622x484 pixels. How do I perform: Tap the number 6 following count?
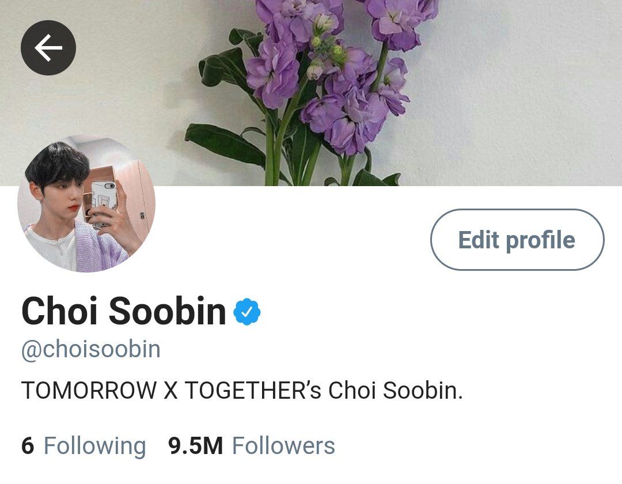28,445
